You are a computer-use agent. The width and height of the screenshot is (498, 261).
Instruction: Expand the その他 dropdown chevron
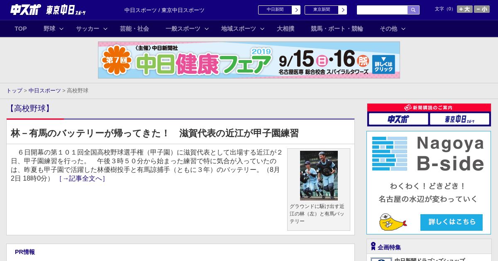tap(403, 29)
